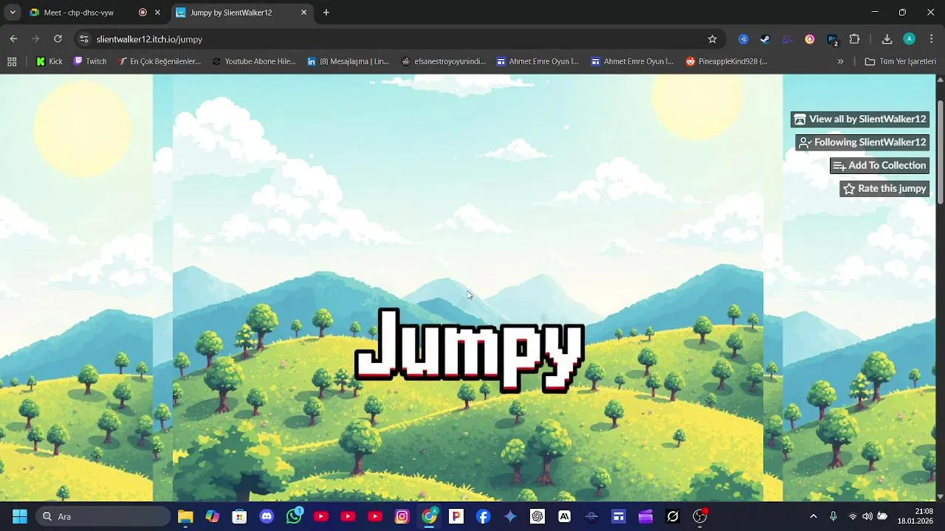945x531 pixels.
Task: Open the apps grid in bookmarks bar
Action: pyautogui.click(x=12, y=62)
